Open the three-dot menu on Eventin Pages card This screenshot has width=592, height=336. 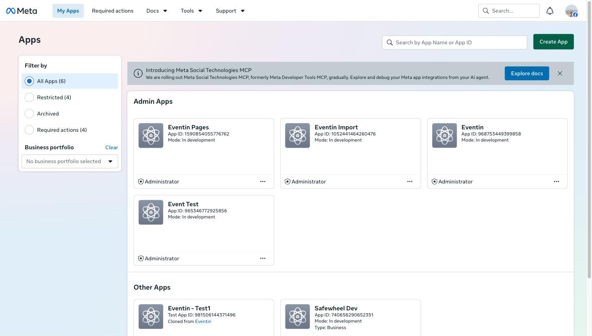263,181
